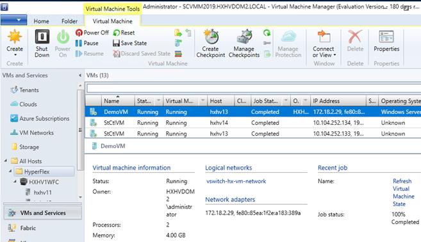421x242 pixels.
Task: Reset the virtual machine
Action: click(124, 33)
